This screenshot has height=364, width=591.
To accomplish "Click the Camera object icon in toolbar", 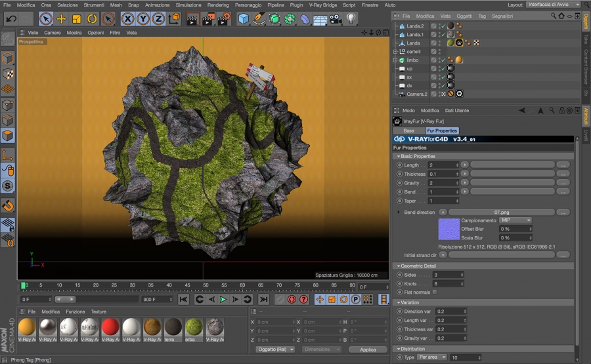I will click(336, 19).
